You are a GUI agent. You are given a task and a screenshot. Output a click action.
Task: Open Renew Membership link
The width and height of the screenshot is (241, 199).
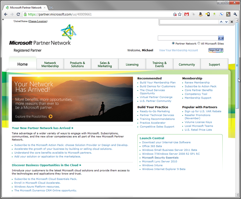(197, 83)
